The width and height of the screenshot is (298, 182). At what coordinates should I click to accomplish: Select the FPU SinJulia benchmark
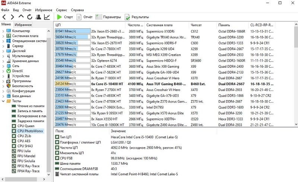[26, 161]
